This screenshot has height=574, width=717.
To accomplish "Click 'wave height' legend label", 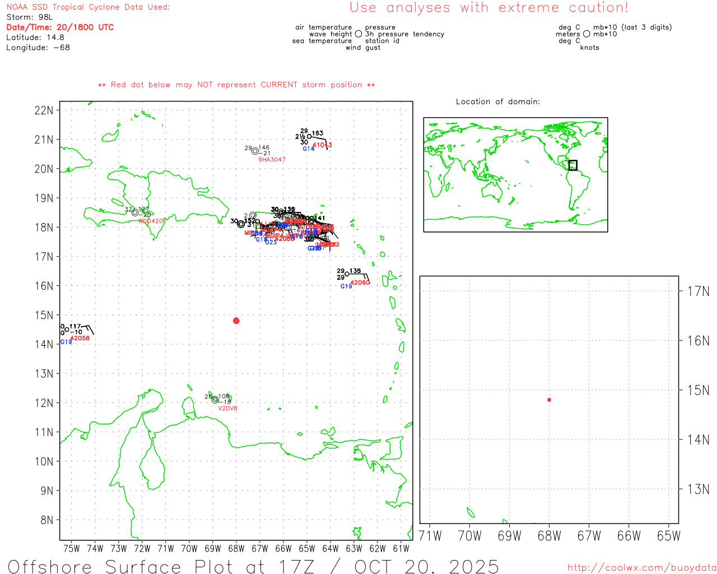I will (330, 34).
